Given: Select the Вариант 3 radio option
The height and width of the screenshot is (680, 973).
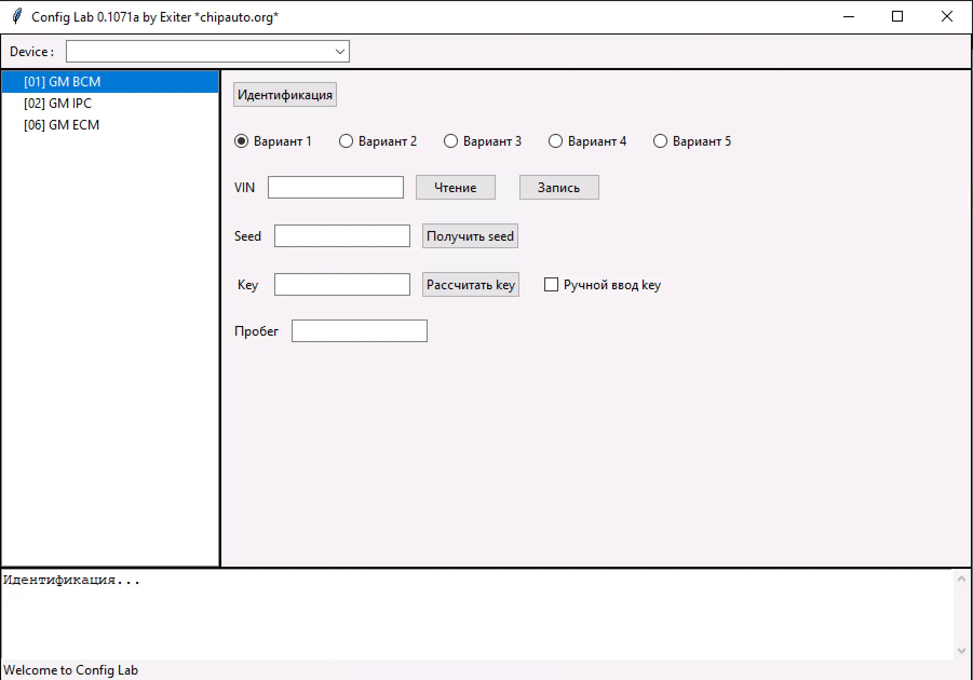Looking at the screenshot, I should [451, 141].
